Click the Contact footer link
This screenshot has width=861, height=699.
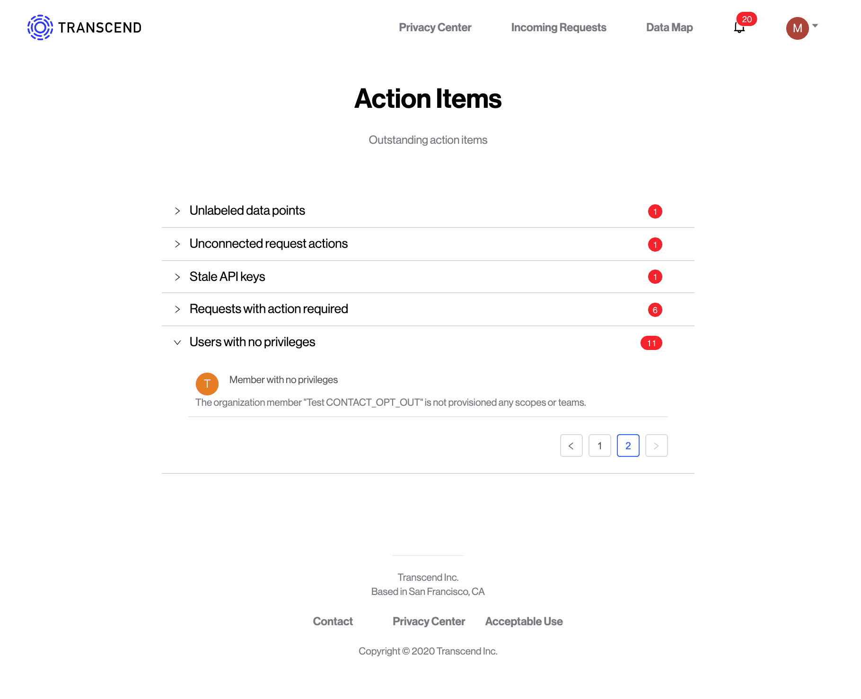(333, 621)
